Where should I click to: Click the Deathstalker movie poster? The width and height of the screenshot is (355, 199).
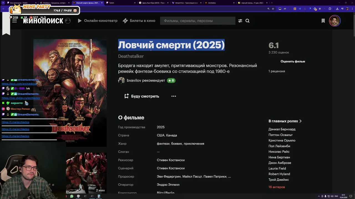click(x=70, y=93)
